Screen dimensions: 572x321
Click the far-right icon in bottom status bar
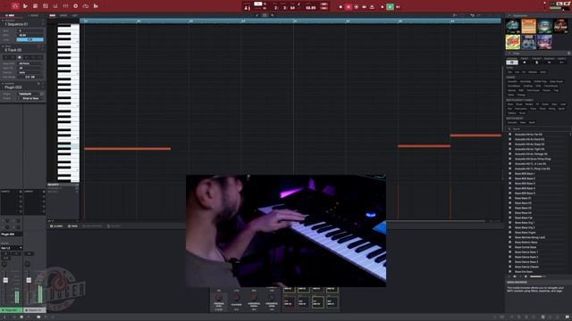(x=568, y=317)
